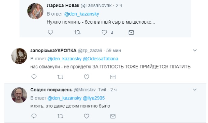Screen dimensions: 208x123
Task: Expand more menu on Свідок покращень's tweet
Action: 195,90
